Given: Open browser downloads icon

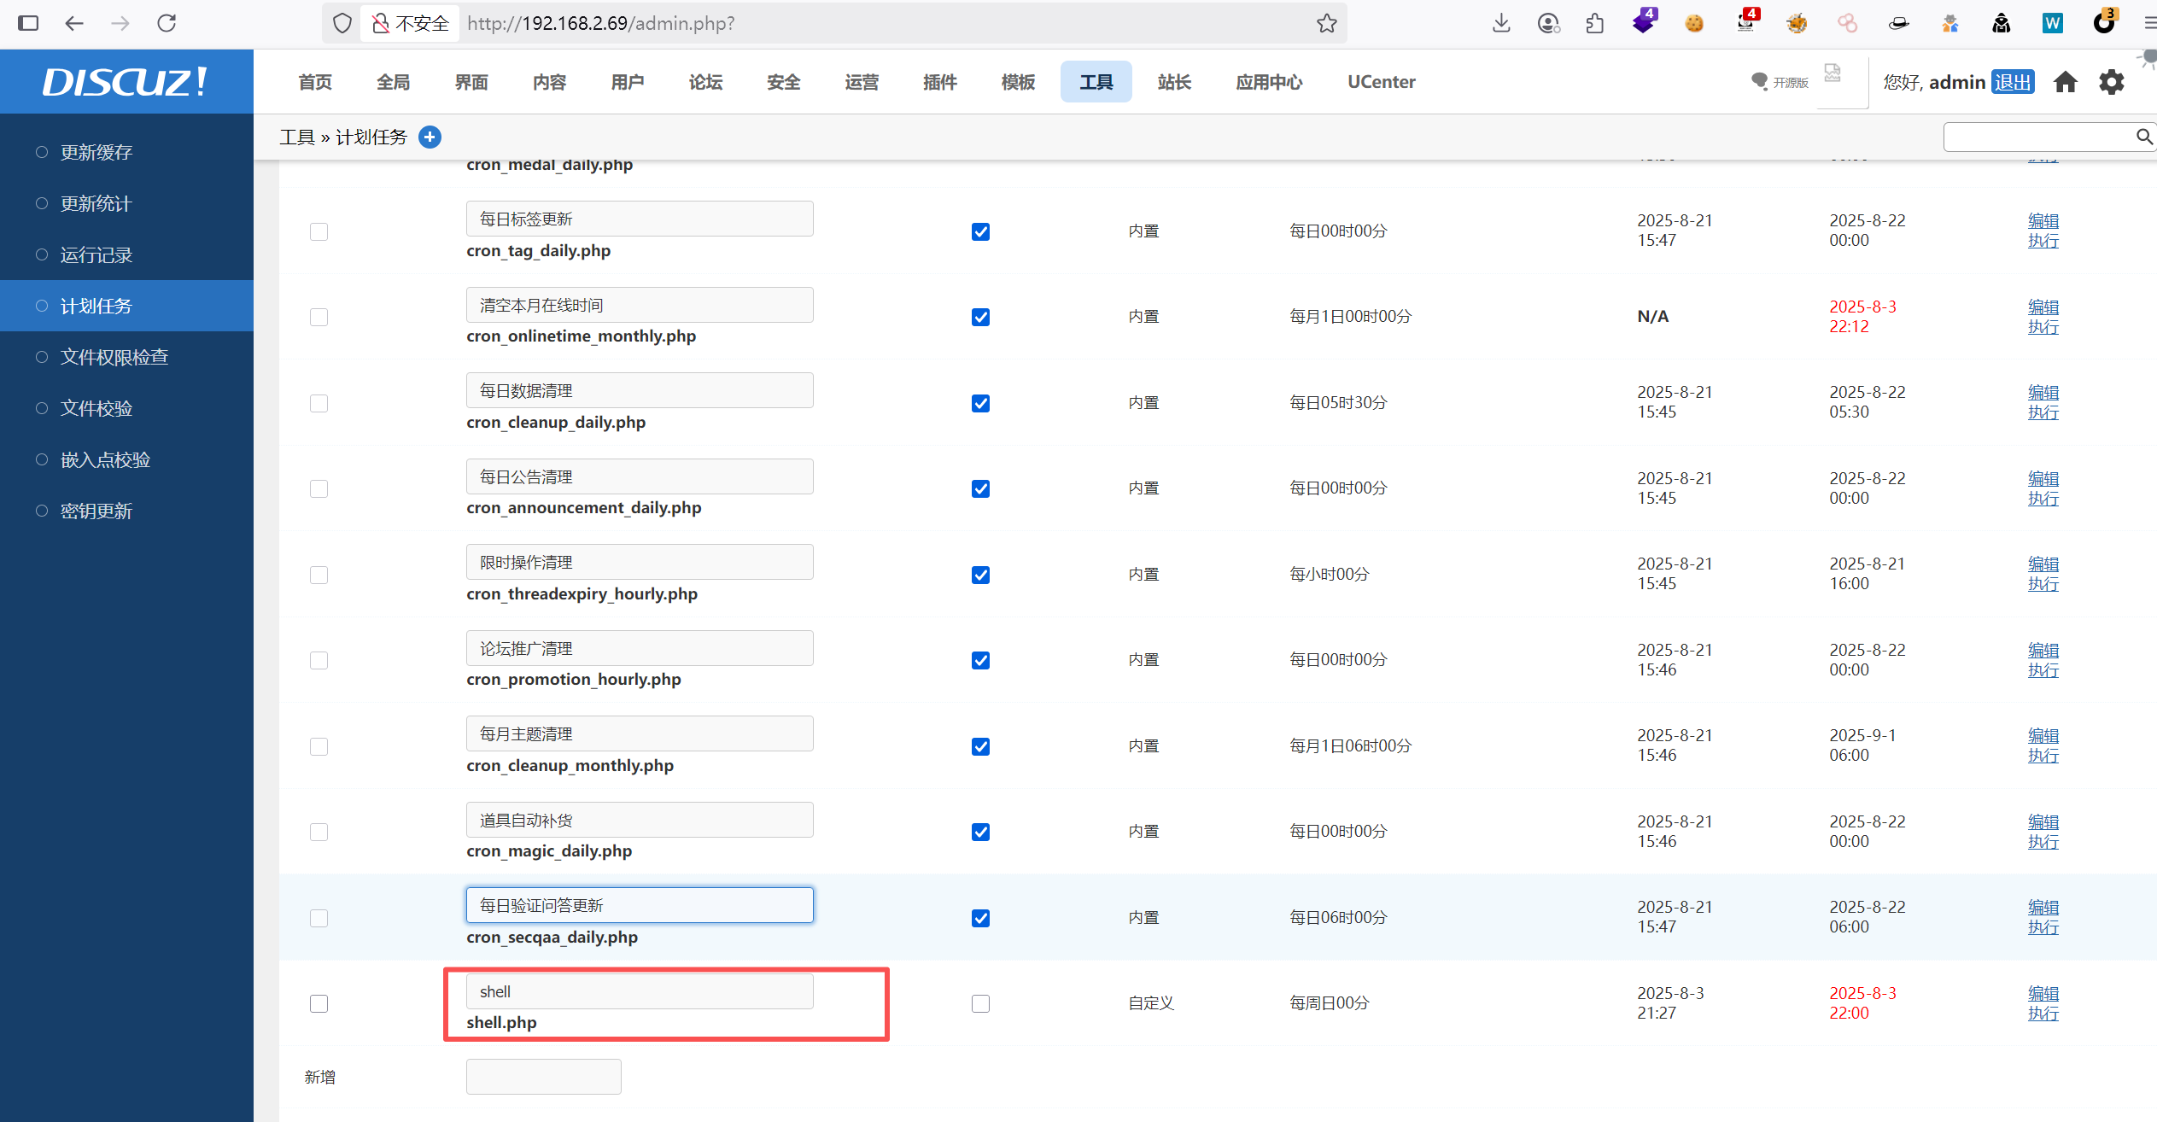Looking at the screenshot, I should coord(1501,23).
